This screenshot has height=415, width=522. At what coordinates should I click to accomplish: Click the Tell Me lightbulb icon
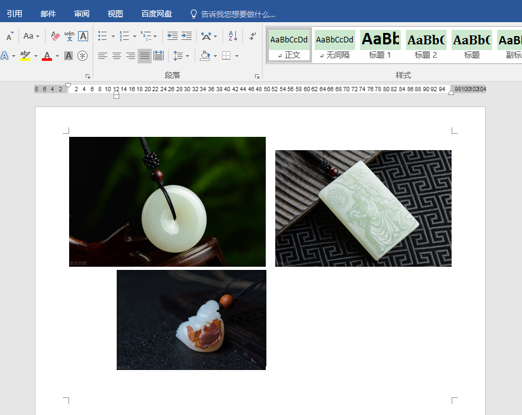coord(193,14)
